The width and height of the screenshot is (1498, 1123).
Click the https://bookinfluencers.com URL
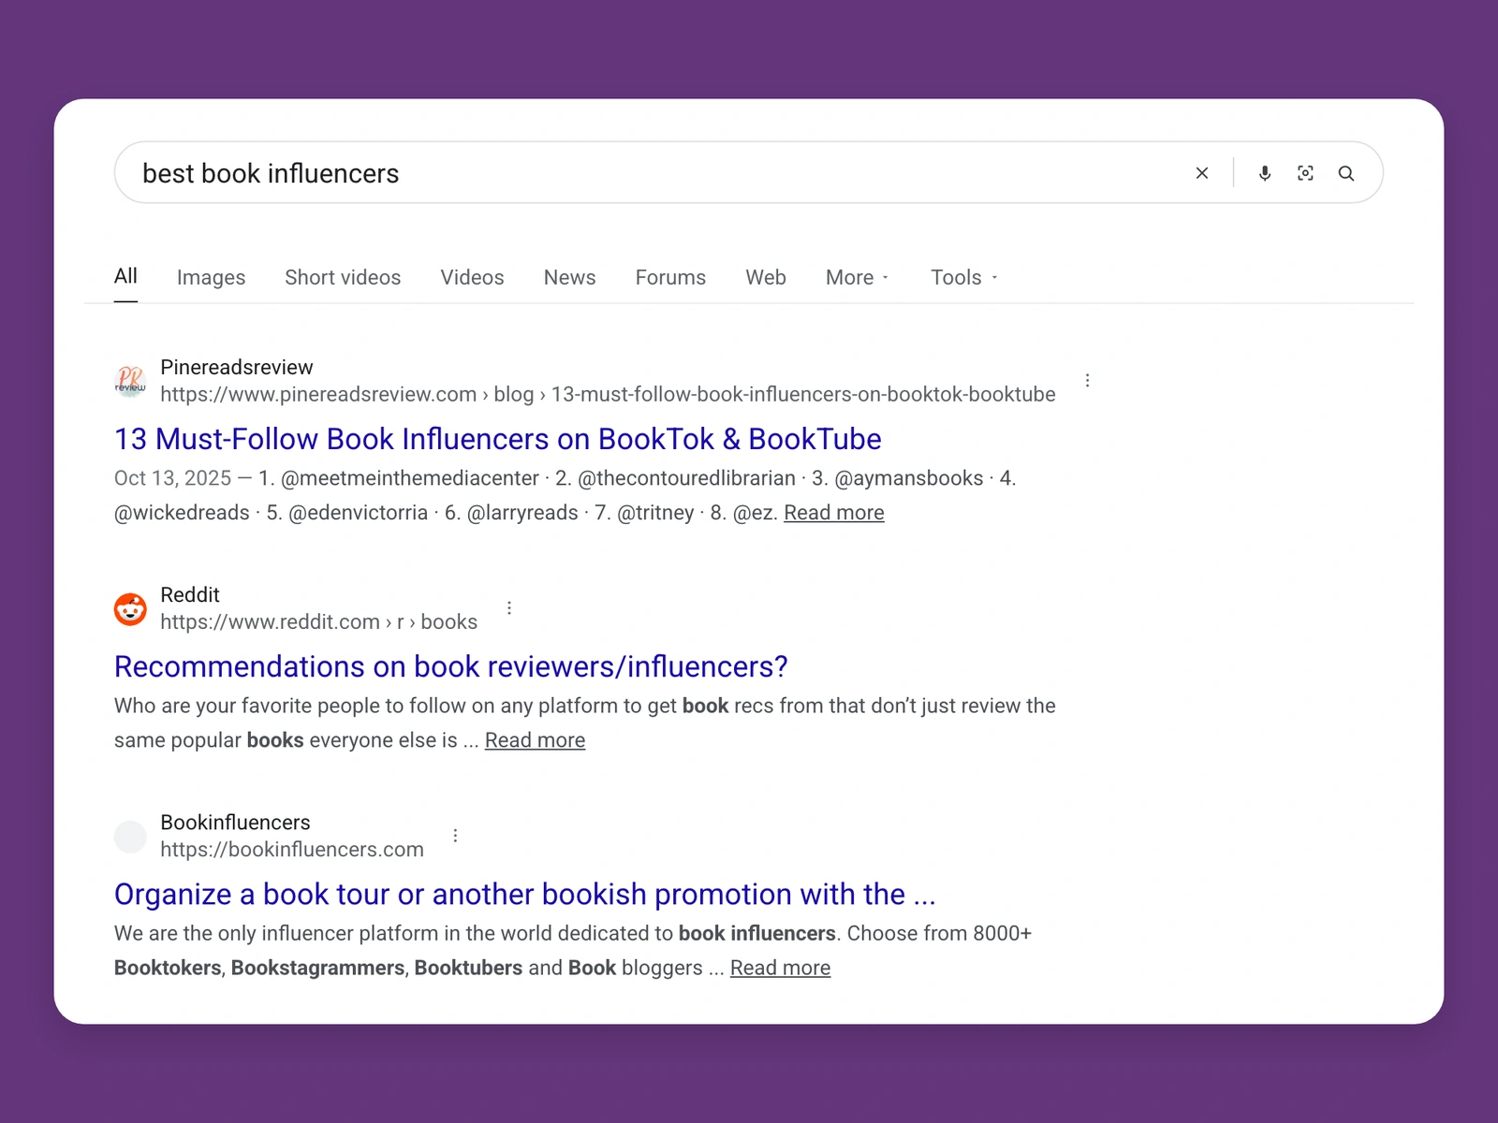pyautogui.click(x=292, y=849)
